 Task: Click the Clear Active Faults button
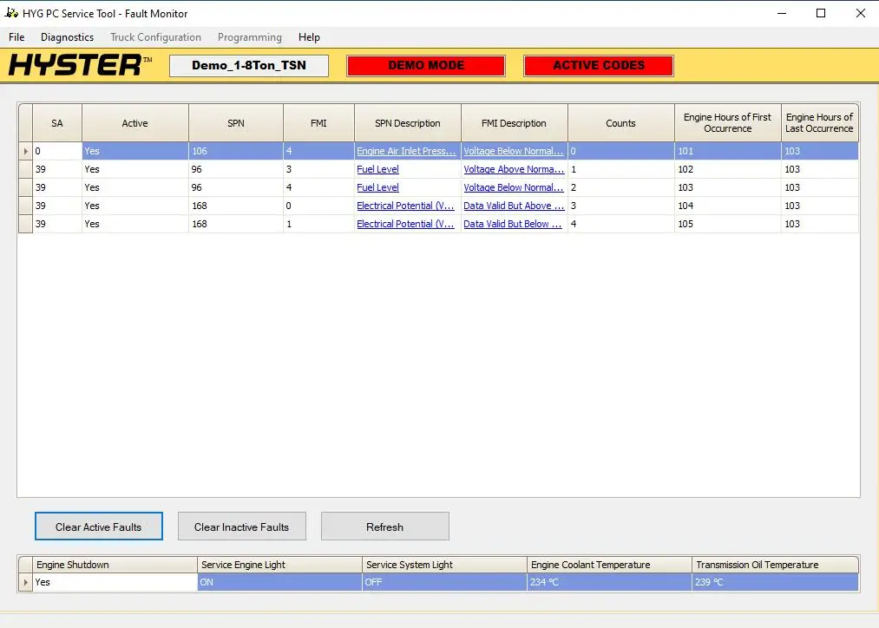tap(98, 527)
